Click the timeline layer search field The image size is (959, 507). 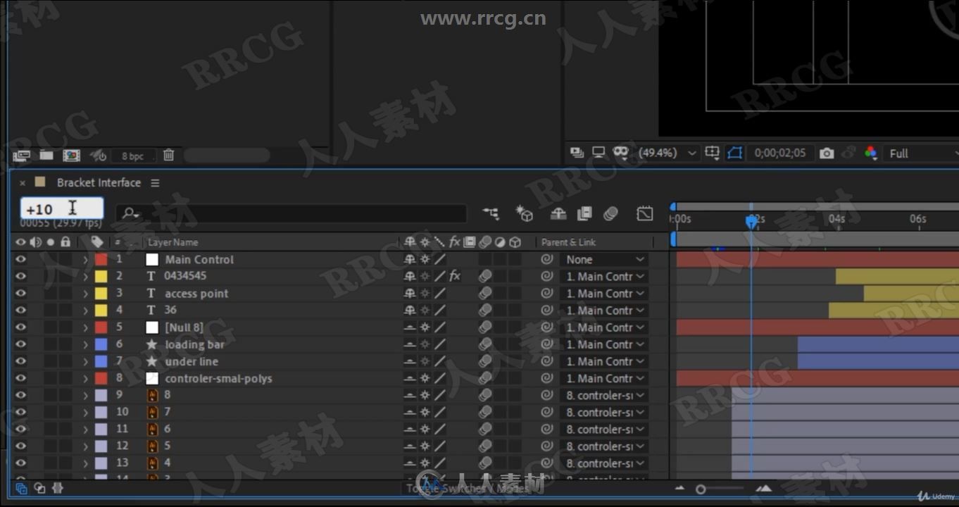click(x=292, y=213)
